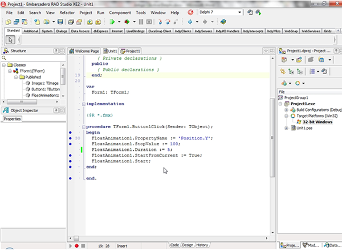This screenshot has height=251, width=342.
Task: Click the macro playback play button
Action: [71, 246]
